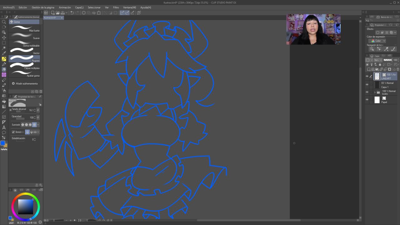Toggle the brush size dynamics button beside 16.1
This screenshot has height=225, width=400.
coord(38,110)
